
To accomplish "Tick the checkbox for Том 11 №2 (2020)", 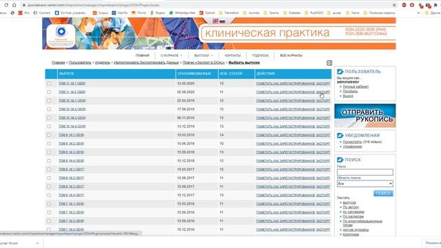I will [49, 92].
